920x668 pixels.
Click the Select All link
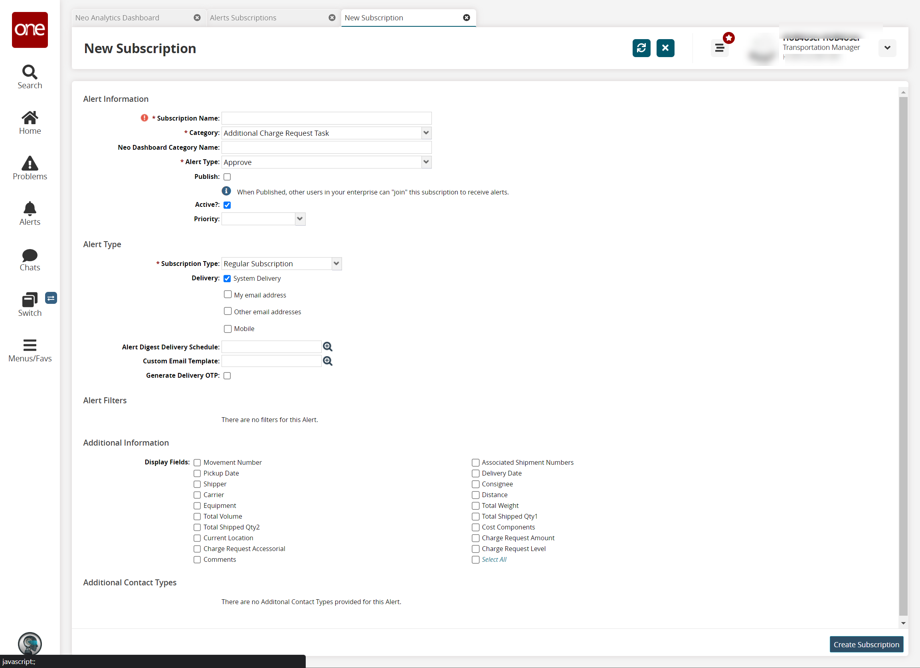pyautogui.click(x=494, y=559)
